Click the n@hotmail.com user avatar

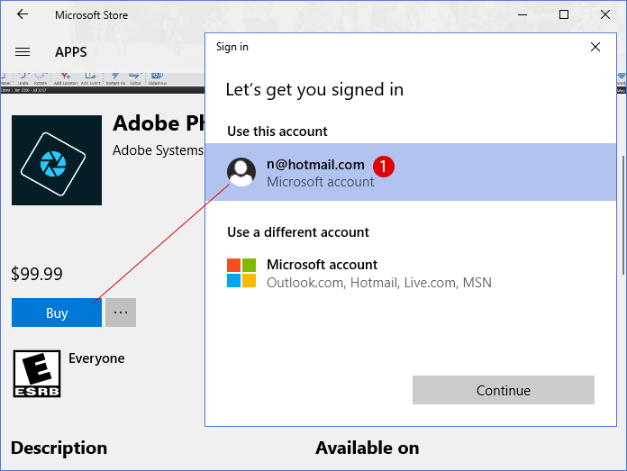pyautogui.click(x=241, y=172)
